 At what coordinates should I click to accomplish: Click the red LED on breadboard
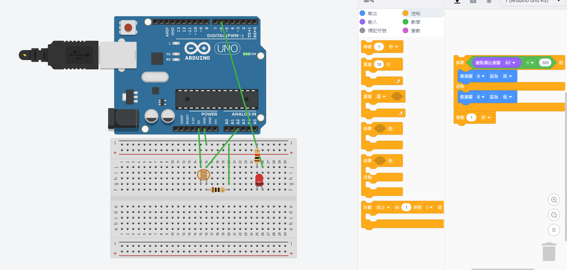[259, 180]
